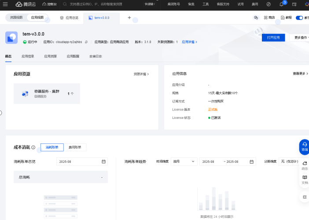Toggle the blue switch in the top right
309x220 pixels.
tap(299, 18)
